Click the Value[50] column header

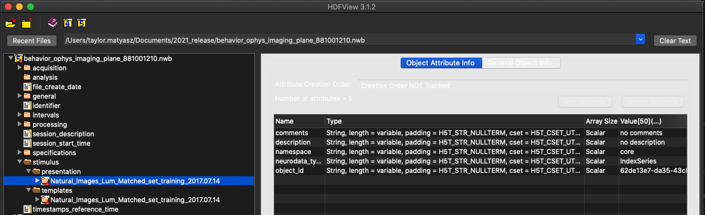(653, 121)
